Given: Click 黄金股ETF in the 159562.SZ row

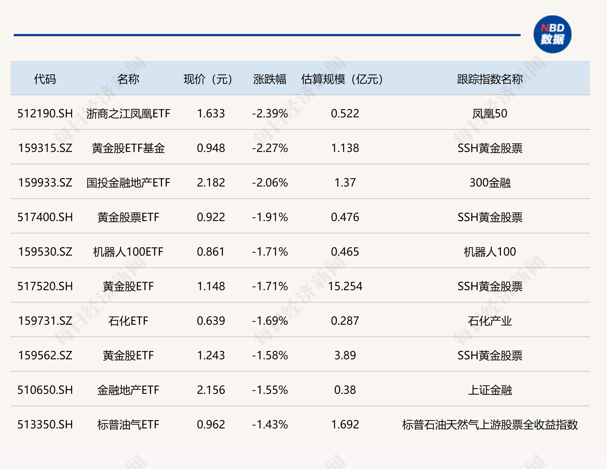Looking at the screenshot, I should point(128,355).
